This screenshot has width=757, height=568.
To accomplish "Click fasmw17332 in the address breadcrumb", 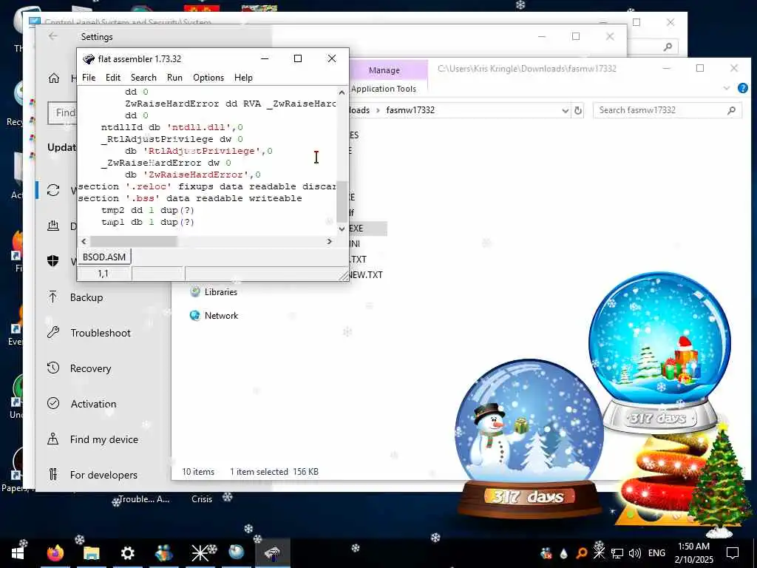I will (x=410, y=110).
